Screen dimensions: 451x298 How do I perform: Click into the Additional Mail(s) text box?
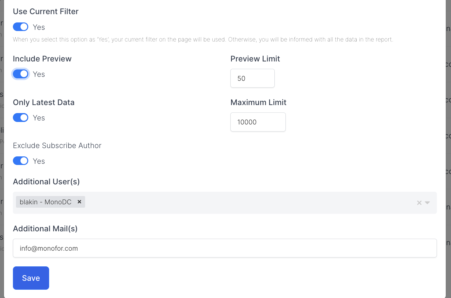click(225, 248)
